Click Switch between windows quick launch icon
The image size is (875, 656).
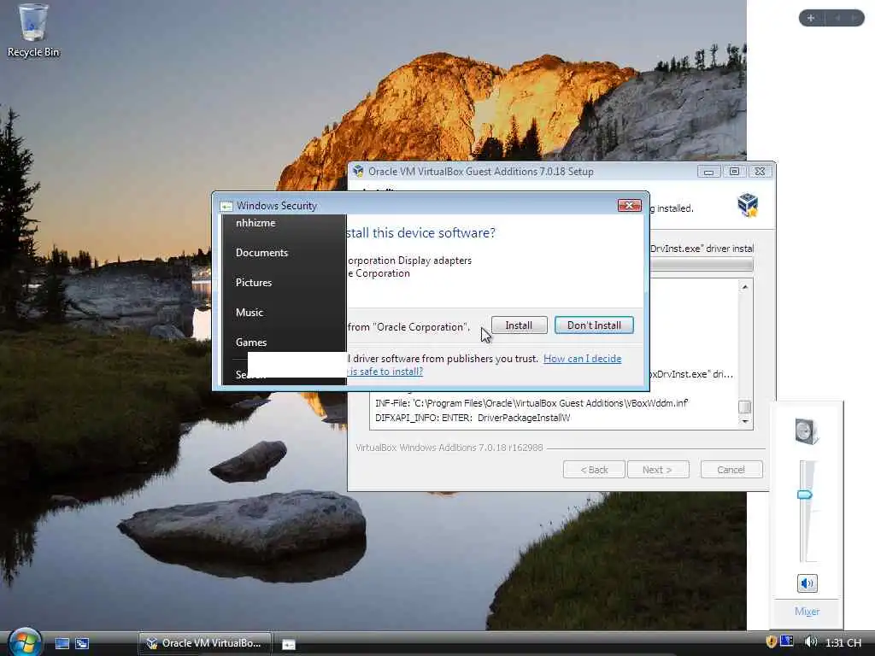[x=82, y=643]
